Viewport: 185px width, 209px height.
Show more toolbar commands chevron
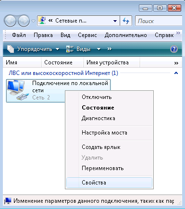[x=110, y=49]
